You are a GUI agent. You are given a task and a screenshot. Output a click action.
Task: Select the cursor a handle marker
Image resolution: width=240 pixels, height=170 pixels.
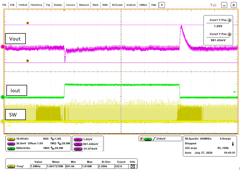click(28, 23)
